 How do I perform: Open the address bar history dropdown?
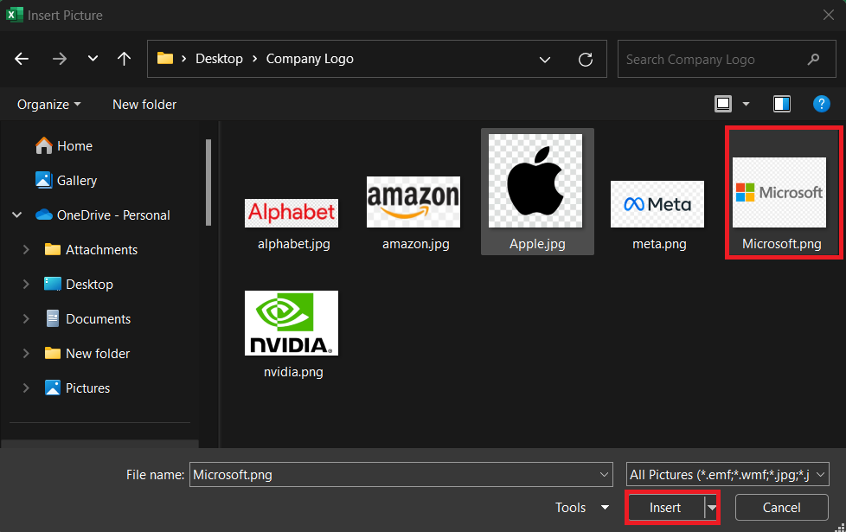[x=545, y=60]
